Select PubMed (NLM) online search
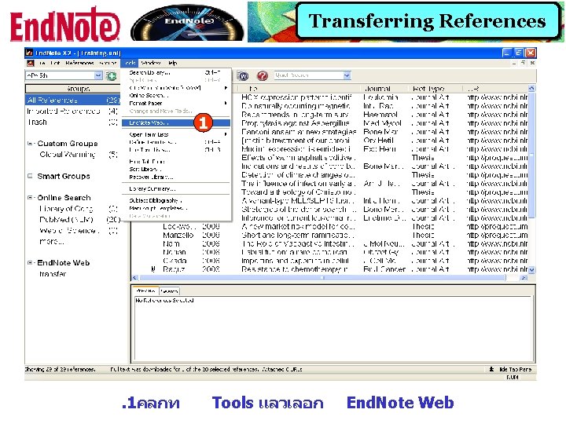 [x=66, y=220]
